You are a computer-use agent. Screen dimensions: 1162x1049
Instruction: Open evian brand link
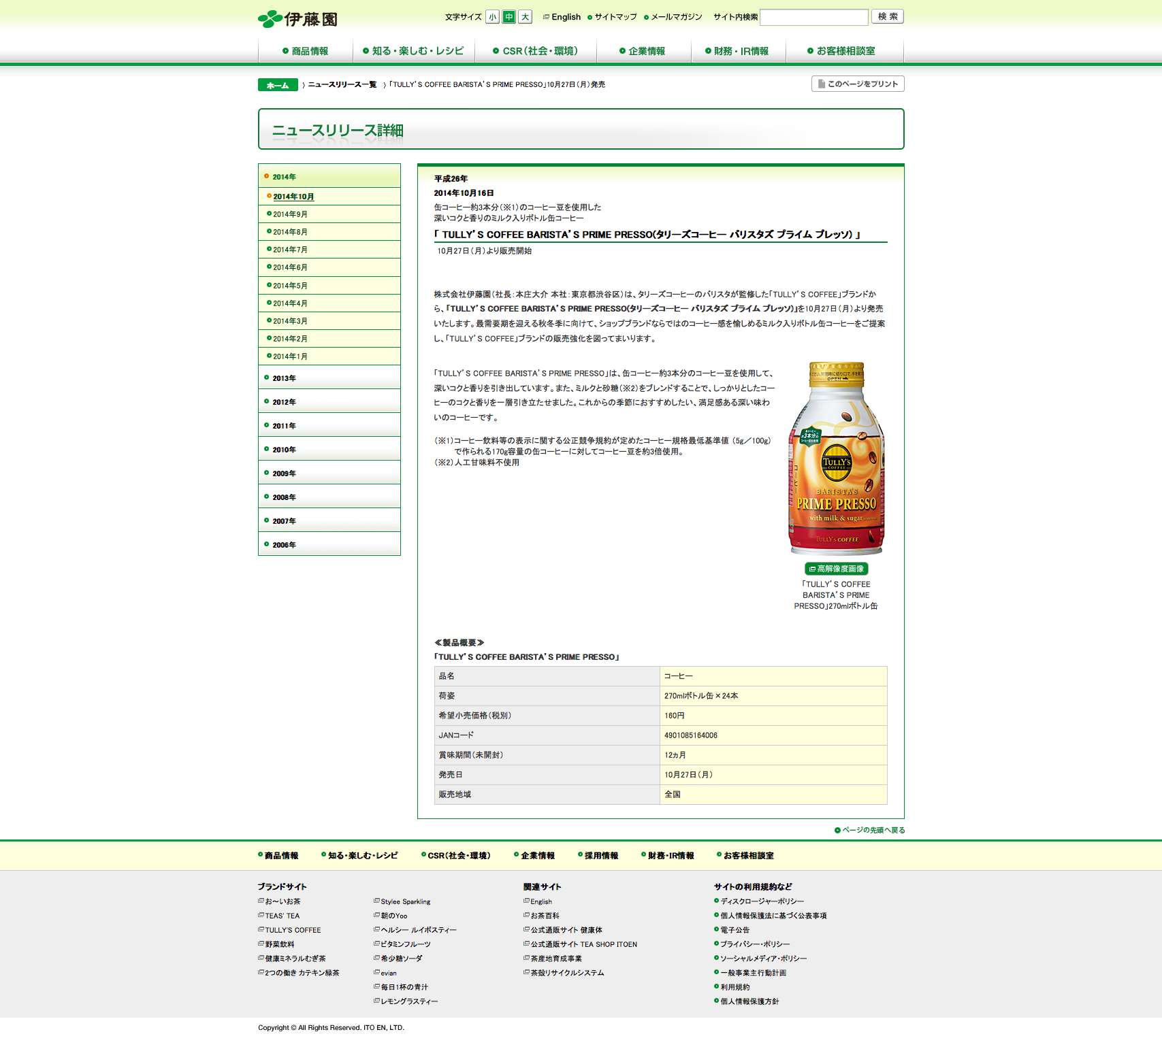point(385,973)
